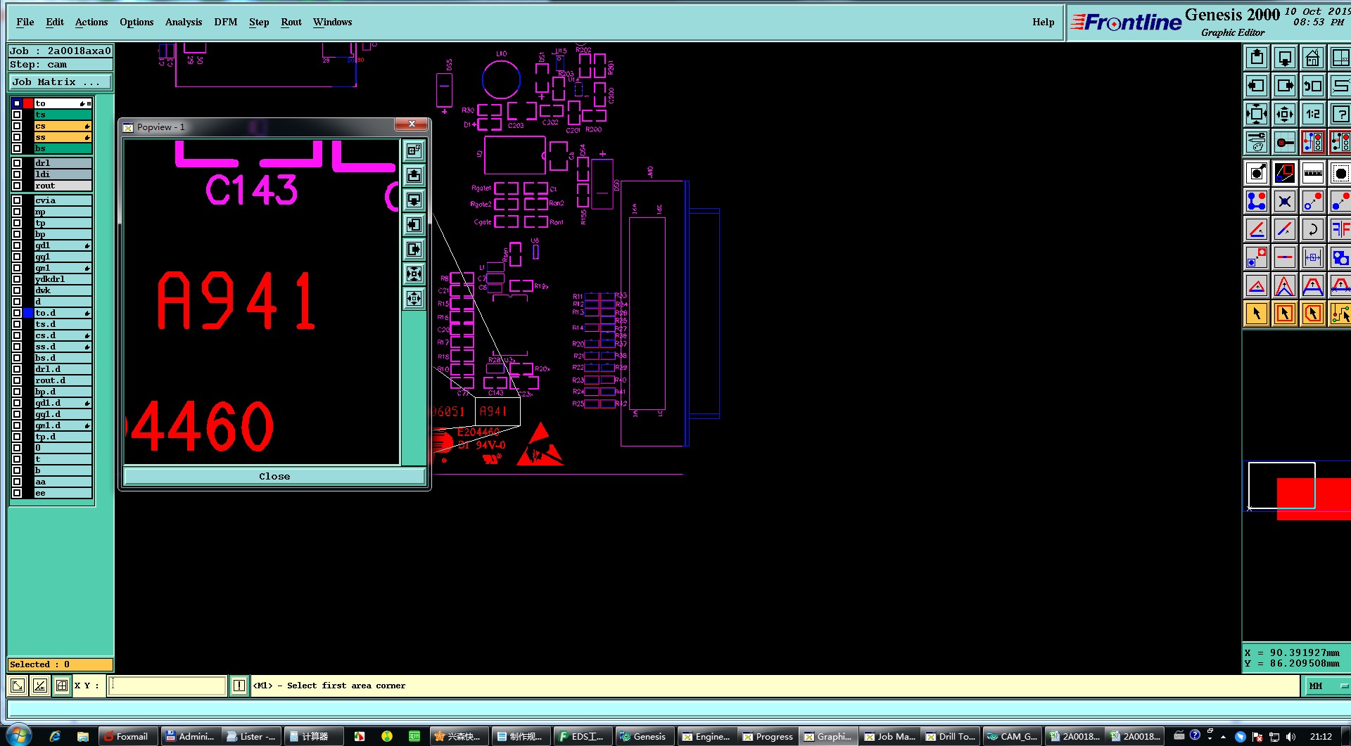Click the delete point X tool
Image resolution: width=1351 pixels, height=746 pixels.
click(1285, 202)
